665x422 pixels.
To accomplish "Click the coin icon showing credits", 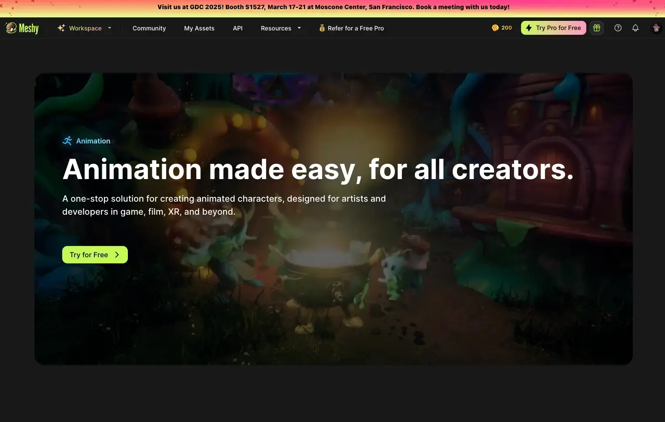I will tap(495, 27).
